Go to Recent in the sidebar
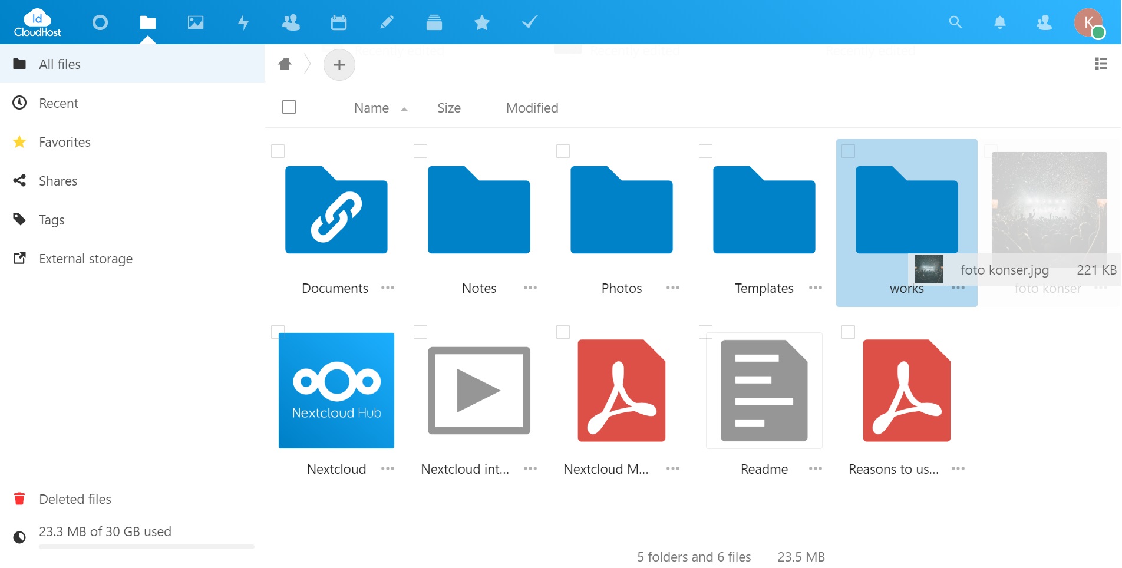 [x=58, y=103]
